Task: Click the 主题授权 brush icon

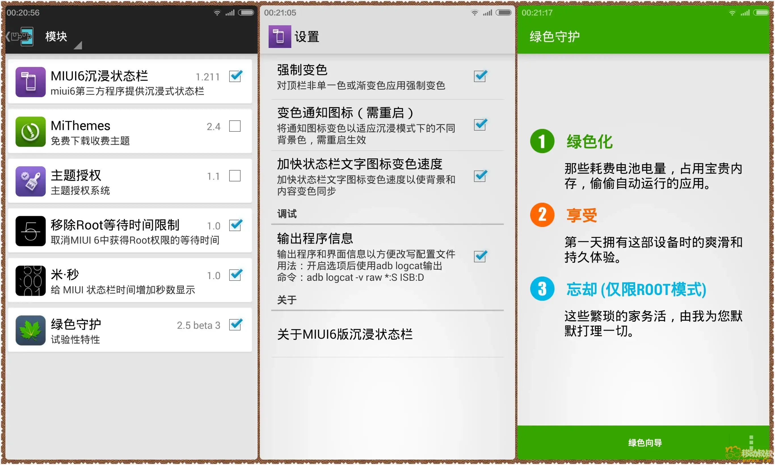Action: 30,181
